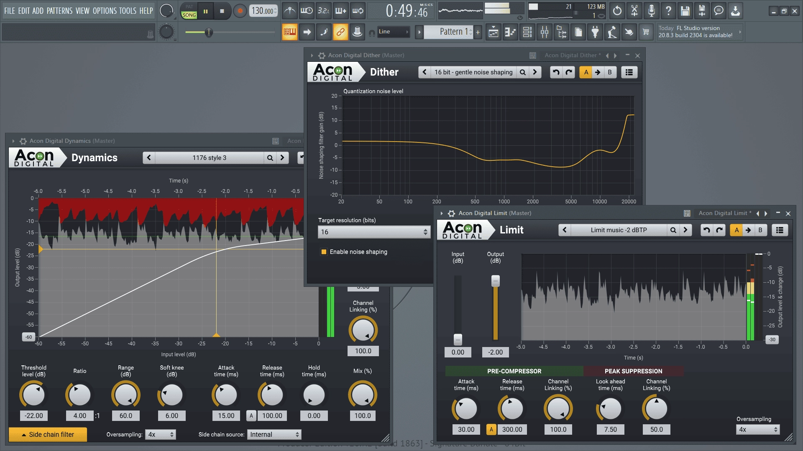
Task: Open the FILE menu
Action: coord(10,11)
